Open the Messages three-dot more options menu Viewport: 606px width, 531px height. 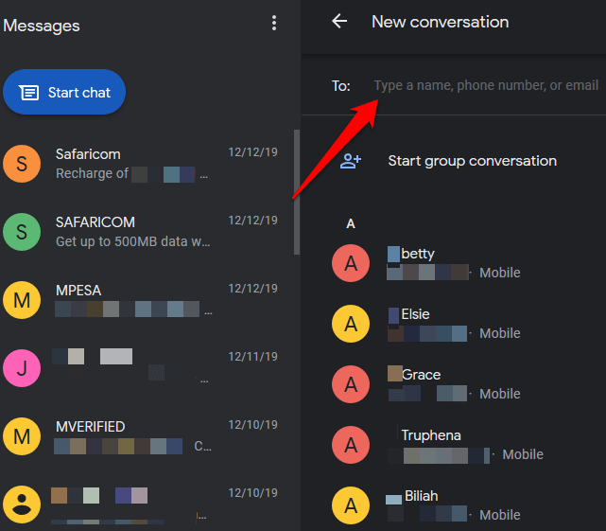pos(273,24)
